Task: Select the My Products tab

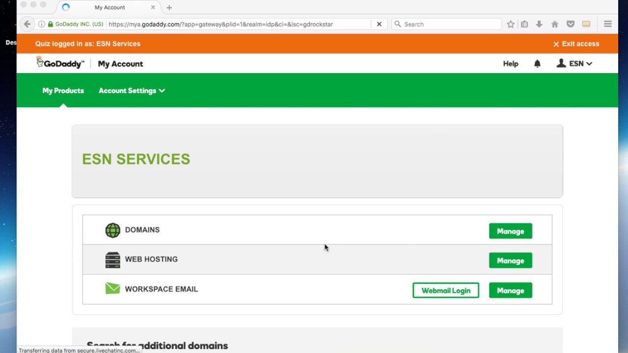Action: pos(63,91)
